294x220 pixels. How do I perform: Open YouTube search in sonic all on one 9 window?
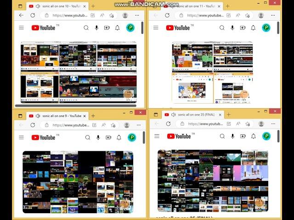pyautogui.click(x=88, y=137)
